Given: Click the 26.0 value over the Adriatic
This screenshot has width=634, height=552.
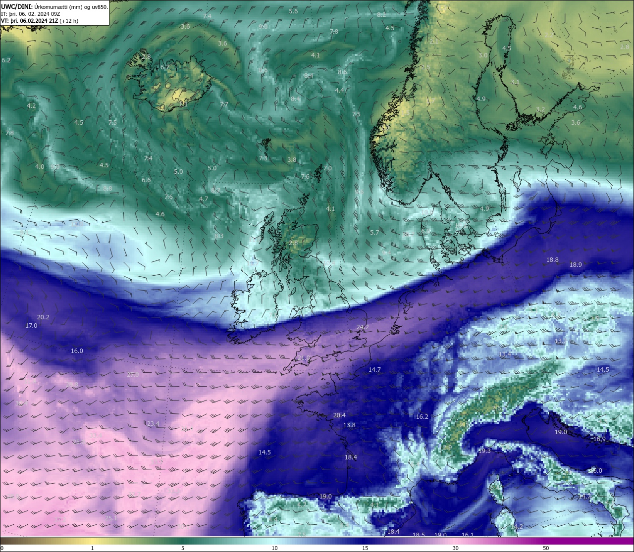Looking at the screenshot, I should click(596, 471).
